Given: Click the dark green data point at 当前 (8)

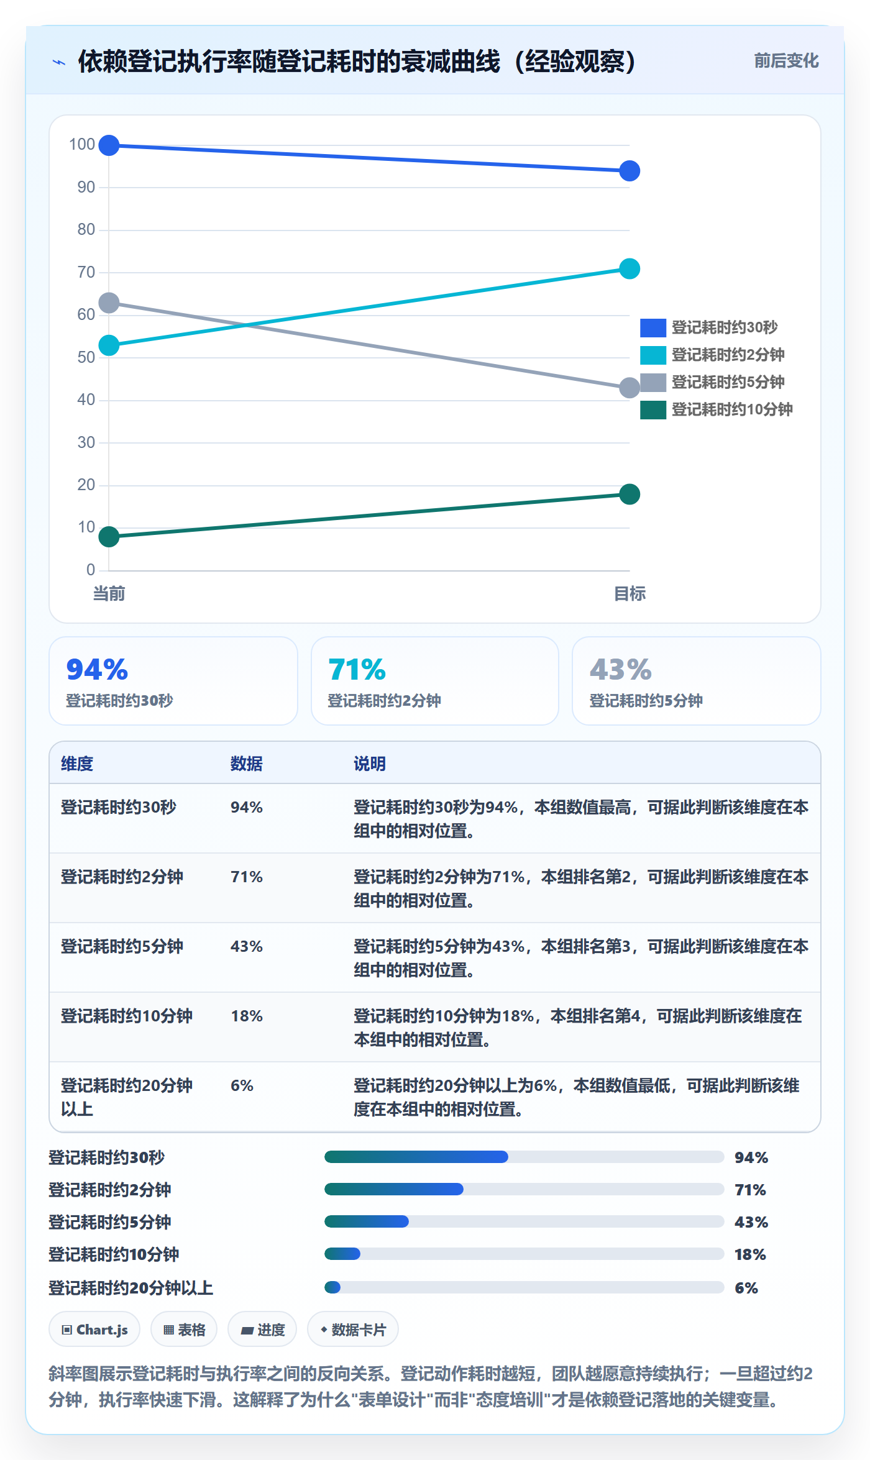Looking at the screenshot, I should coord(109,537).
